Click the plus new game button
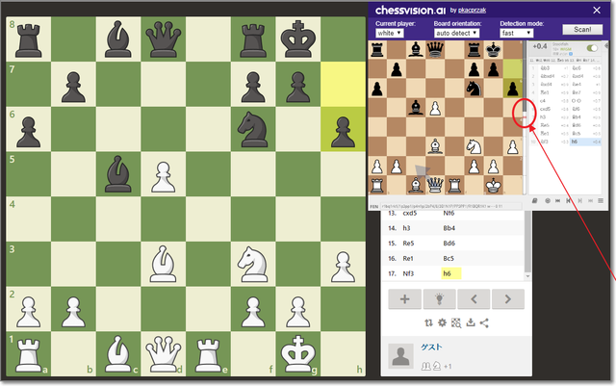The width and height of the screenshot is (616, 386). pos(403,299)
